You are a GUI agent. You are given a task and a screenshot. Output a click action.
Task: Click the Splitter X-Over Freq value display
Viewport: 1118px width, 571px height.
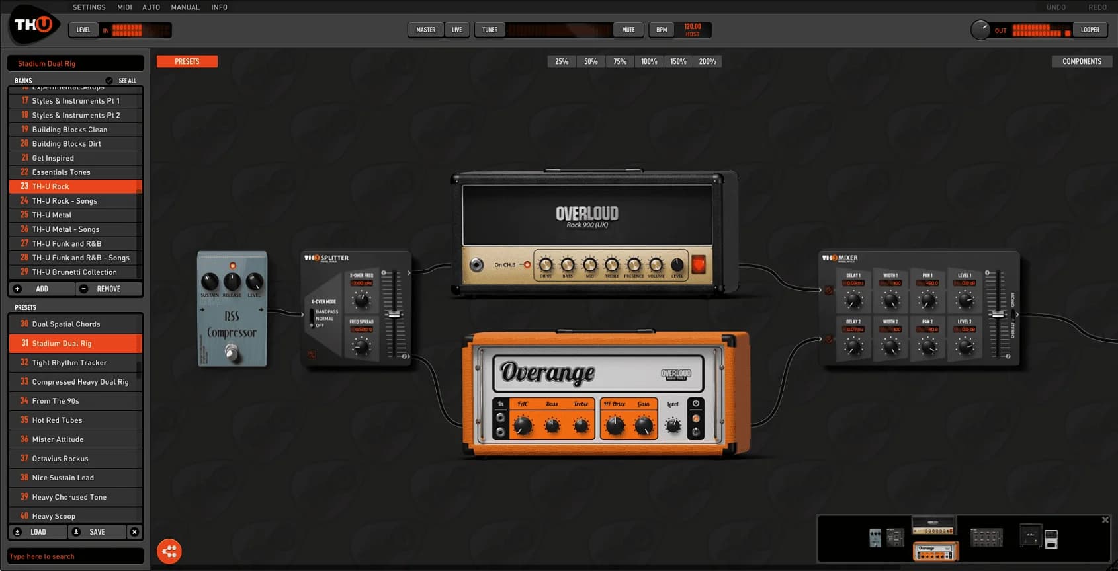tap(362, 283)
